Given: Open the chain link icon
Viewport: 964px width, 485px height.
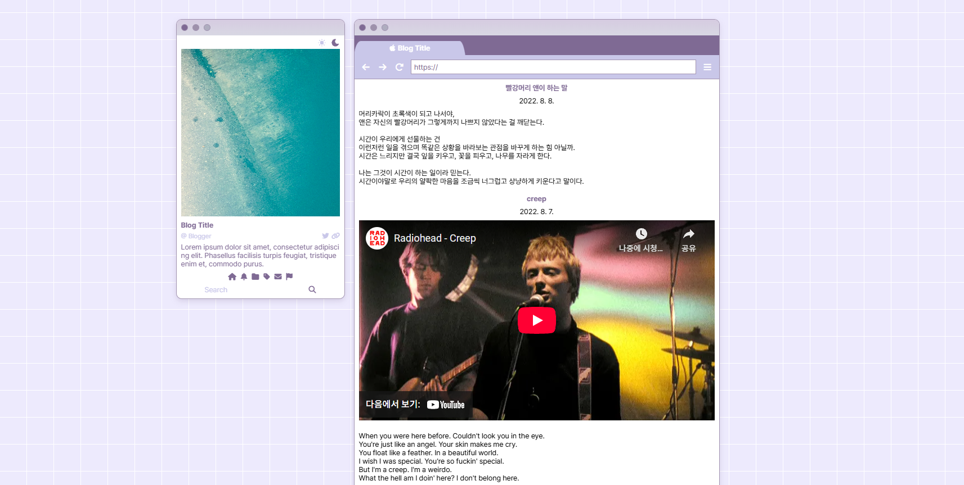Looking at the screenshot, I should [335, 236].
